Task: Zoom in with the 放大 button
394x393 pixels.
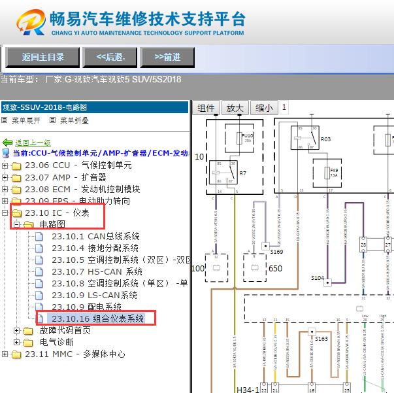Action: (x=235, y=108)
